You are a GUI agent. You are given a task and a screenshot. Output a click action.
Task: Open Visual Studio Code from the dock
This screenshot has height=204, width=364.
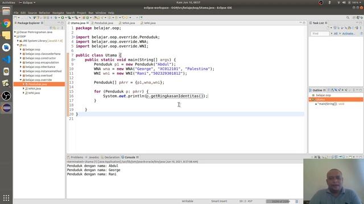pyautogui.click(x=6, y=59)
